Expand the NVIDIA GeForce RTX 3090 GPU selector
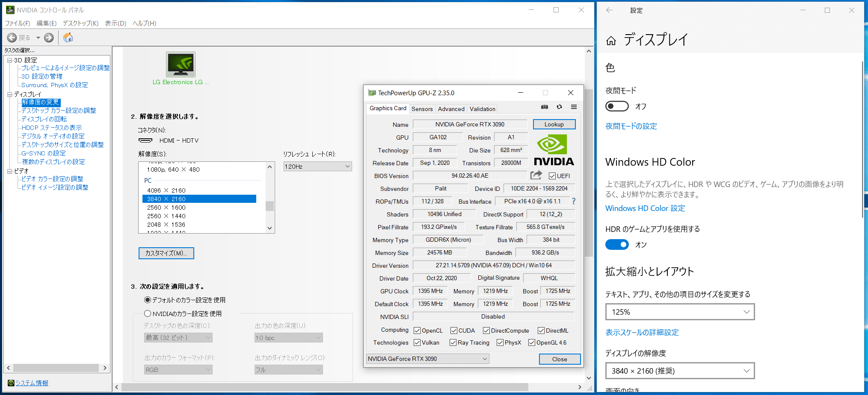Image resolution: width=868 pixels, height=395 pixels. point(427,359)
